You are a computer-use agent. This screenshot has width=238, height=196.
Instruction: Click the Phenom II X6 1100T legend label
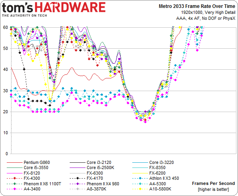pos(42,184)
